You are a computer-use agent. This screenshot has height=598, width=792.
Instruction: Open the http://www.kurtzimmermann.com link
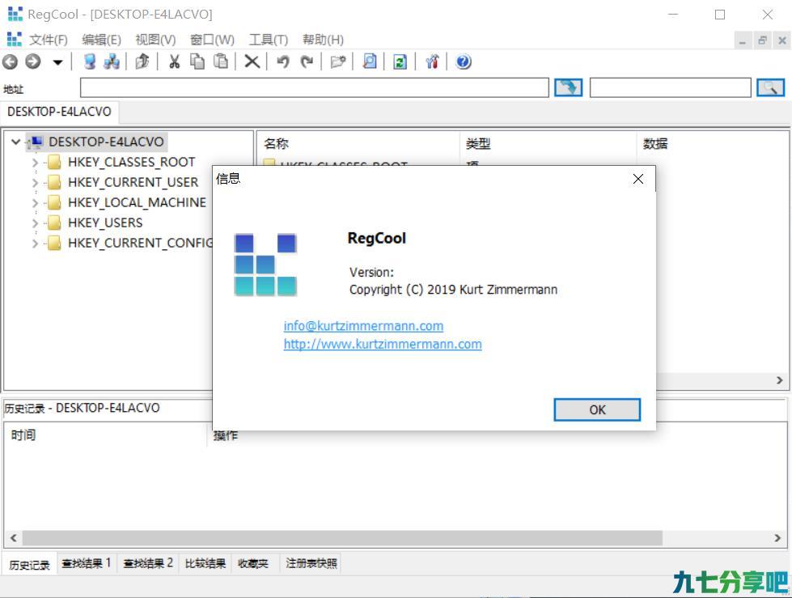pyautogui.click(x=383, y=344)
